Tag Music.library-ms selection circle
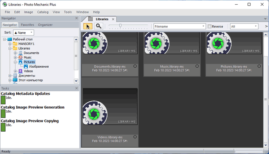This screenshot has width=269, height=154. pos(197,66)
